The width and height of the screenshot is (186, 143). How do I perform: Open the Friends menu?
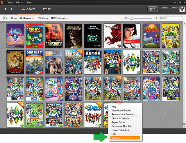click(x=20, y=2)
